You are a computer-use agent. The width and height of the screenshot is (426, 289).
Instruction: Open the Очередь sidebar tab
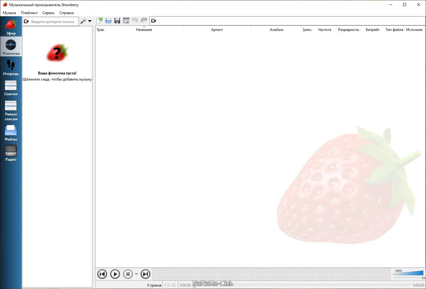click(11, 67)
